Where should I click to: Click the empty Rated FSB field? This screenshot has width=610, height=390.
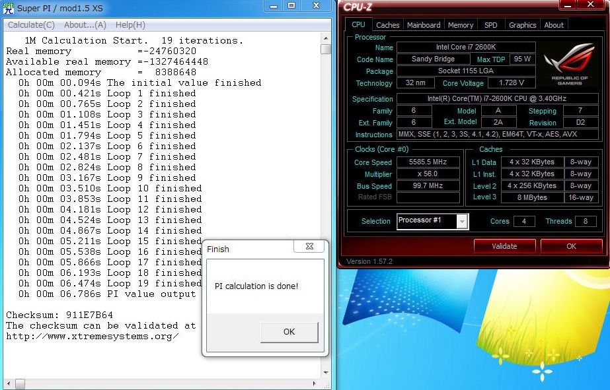coord(428,197)
